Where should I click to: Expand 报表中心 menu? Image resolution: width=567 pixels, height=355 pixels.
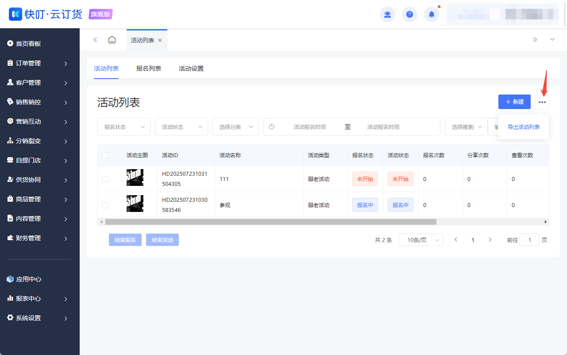pos(40,298)
